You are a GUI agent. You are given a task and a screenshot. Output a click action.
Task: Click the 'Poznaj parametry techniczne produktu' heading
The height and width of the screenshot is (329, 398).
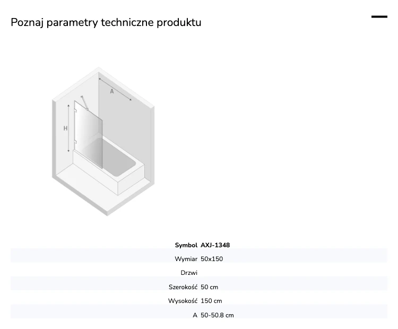106,22
